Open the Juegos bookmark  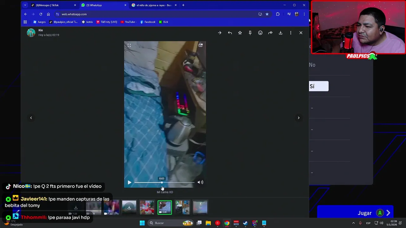(x=40, y=22)
